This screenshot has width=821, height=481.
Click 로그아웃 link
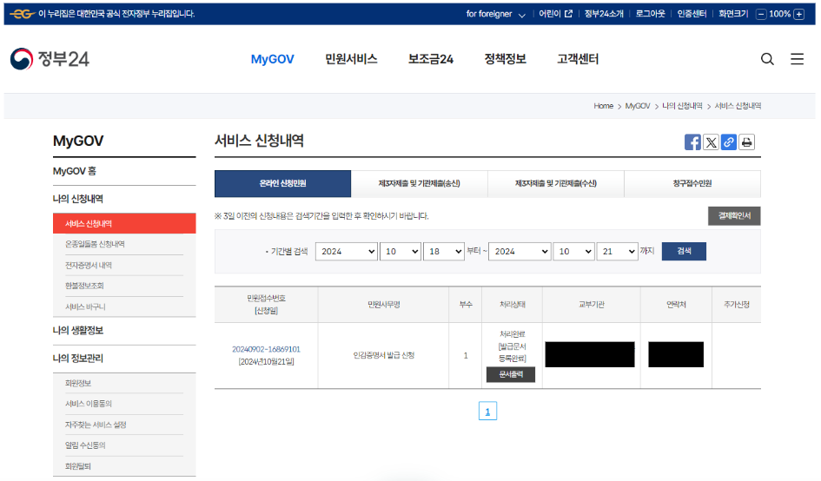tap(651, 14)
